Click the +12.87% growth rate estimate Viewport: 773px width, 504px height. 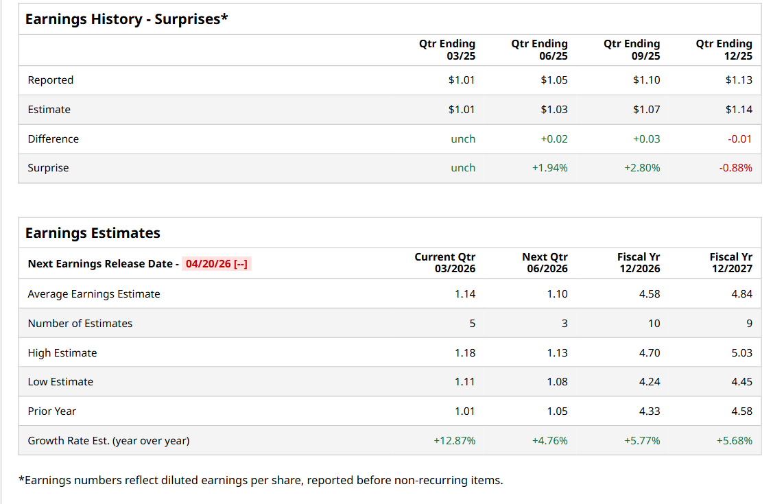tap(454, 441)
